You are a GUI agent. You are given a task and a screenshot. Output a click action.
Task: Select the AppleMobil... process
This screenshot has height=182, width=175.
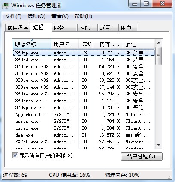(84, 114)
